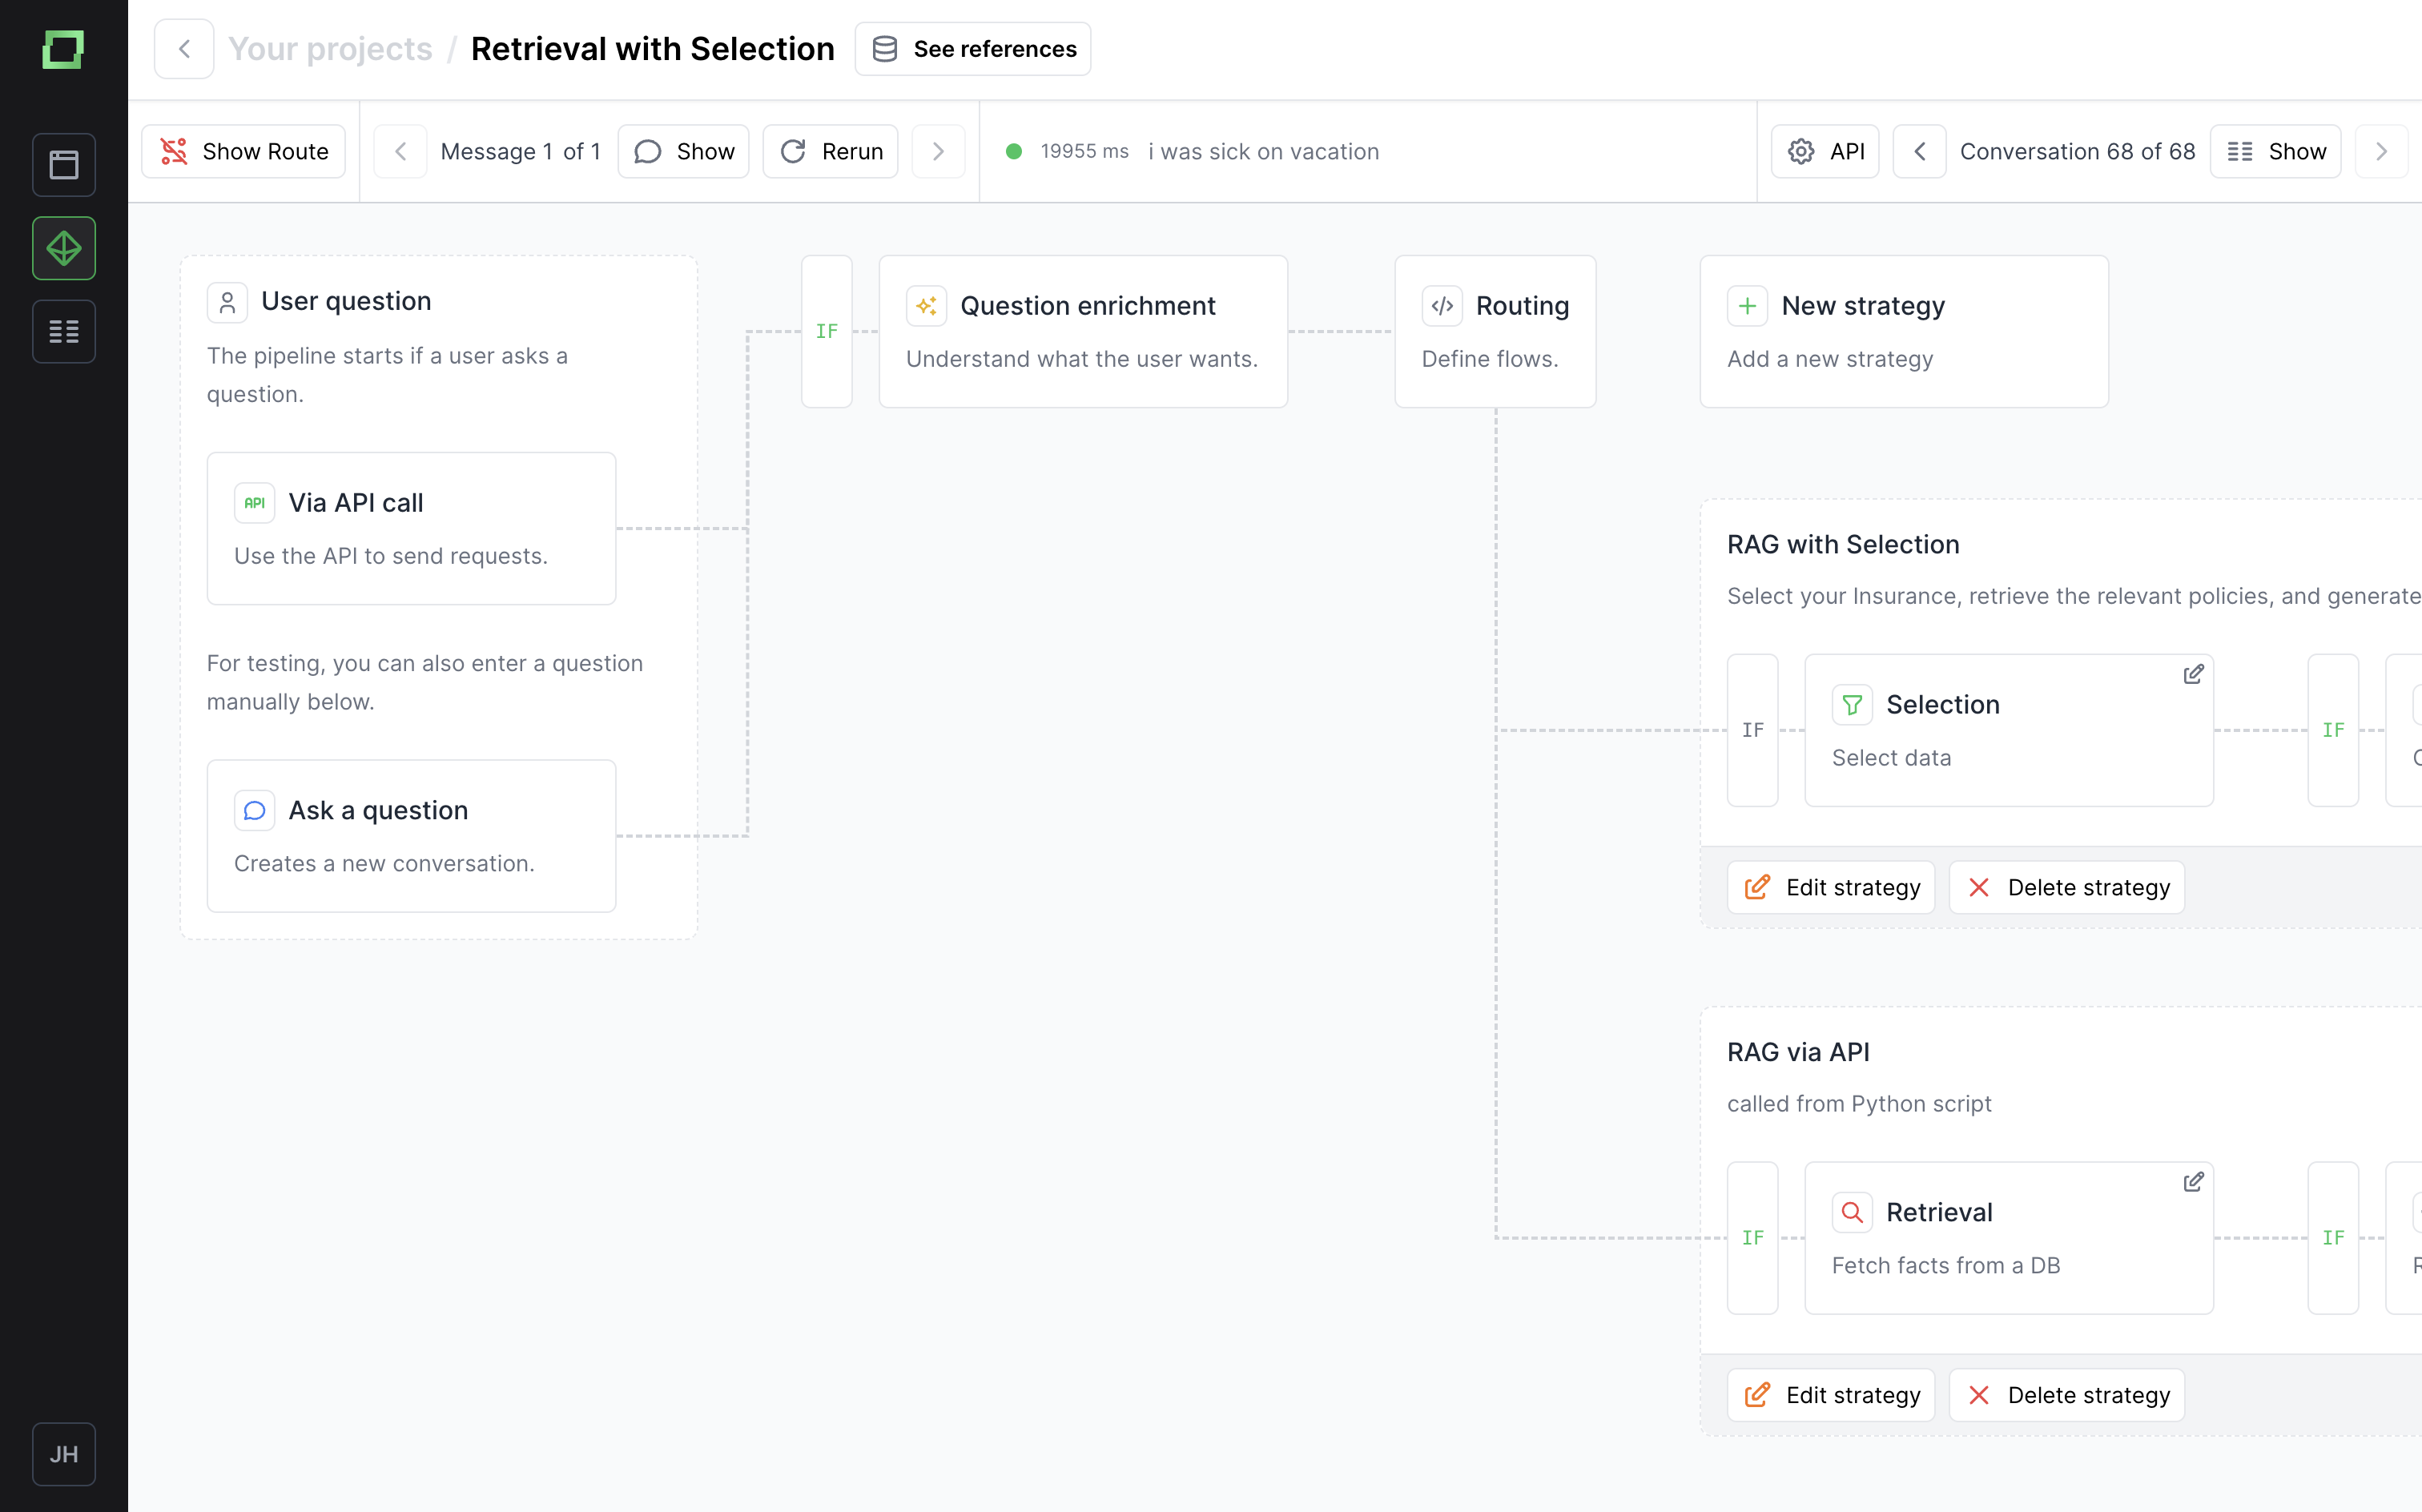Go back with the header arrow
The height and width of the screenshot is (1512, 2422).
click(x=184, y=49)
